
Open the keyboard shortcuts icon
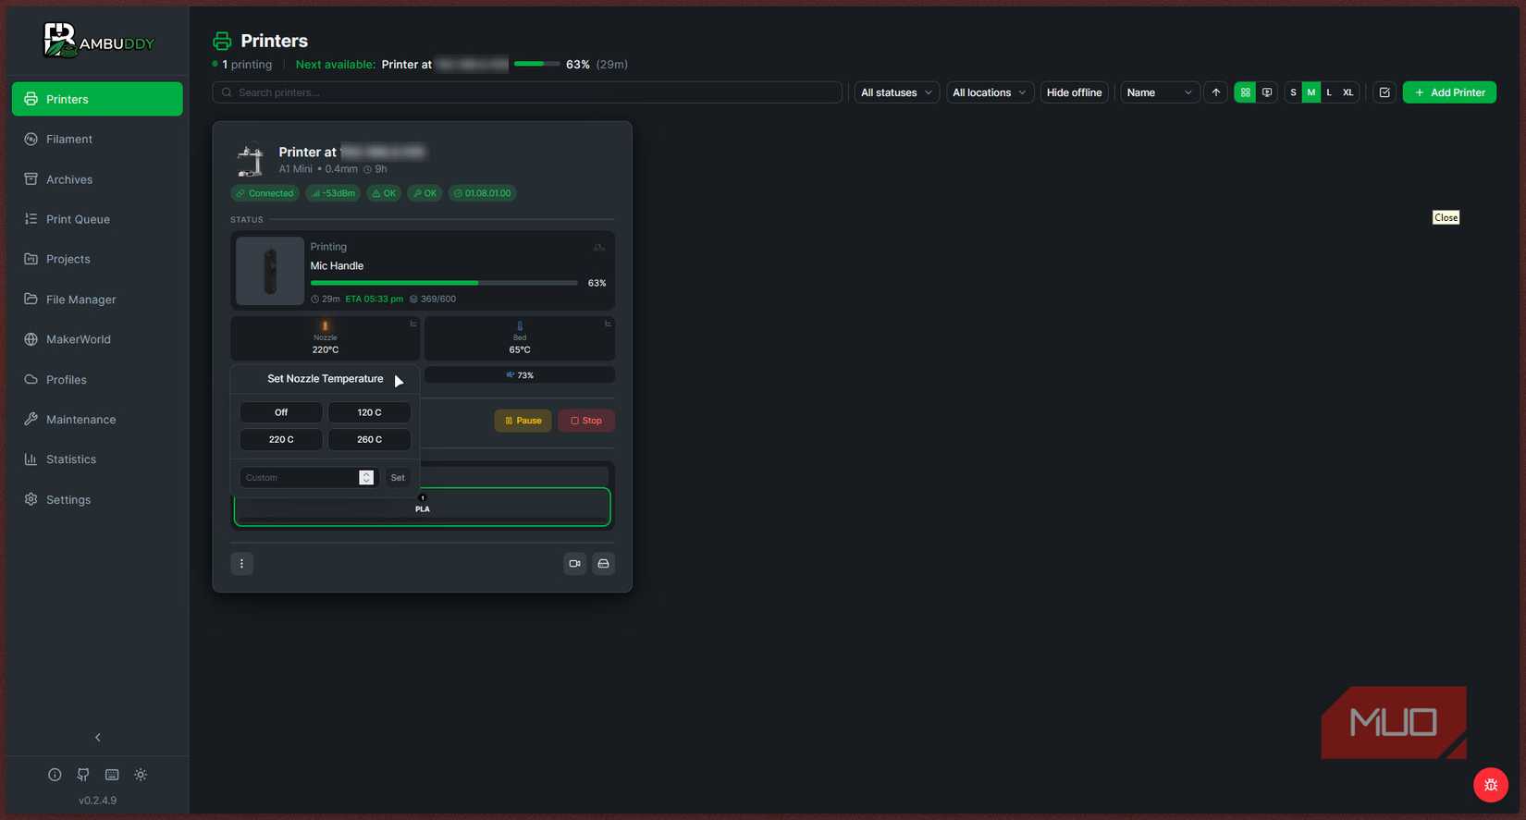coord(112,775)
